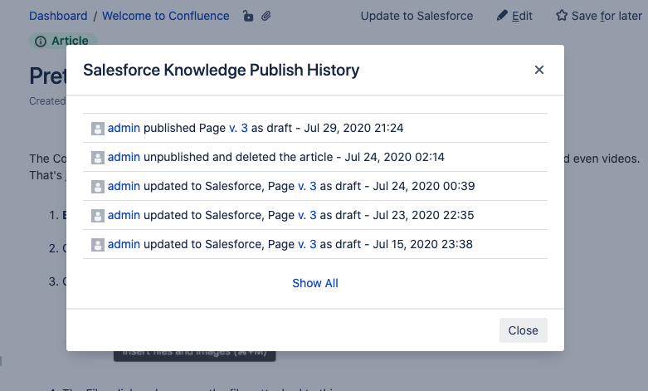Screen dimensions: 648x391
Task: Open v. 3 link in Jul 29 entry
Action: [x=238, y=128]
